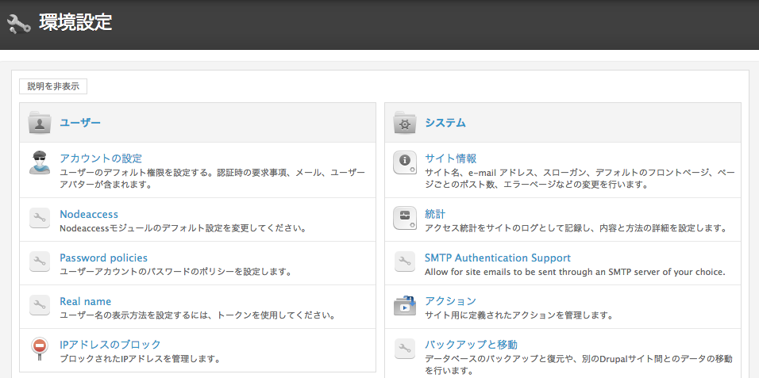Click the wrench icon beside 環境設定 title
This screenshot has height=378, width=759.
(x=18, y=24)
